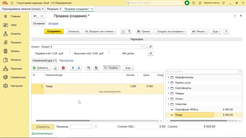This screenshot has height=138, width=246.
Task: Click the icon right of the down arrow
Action: 89,68
